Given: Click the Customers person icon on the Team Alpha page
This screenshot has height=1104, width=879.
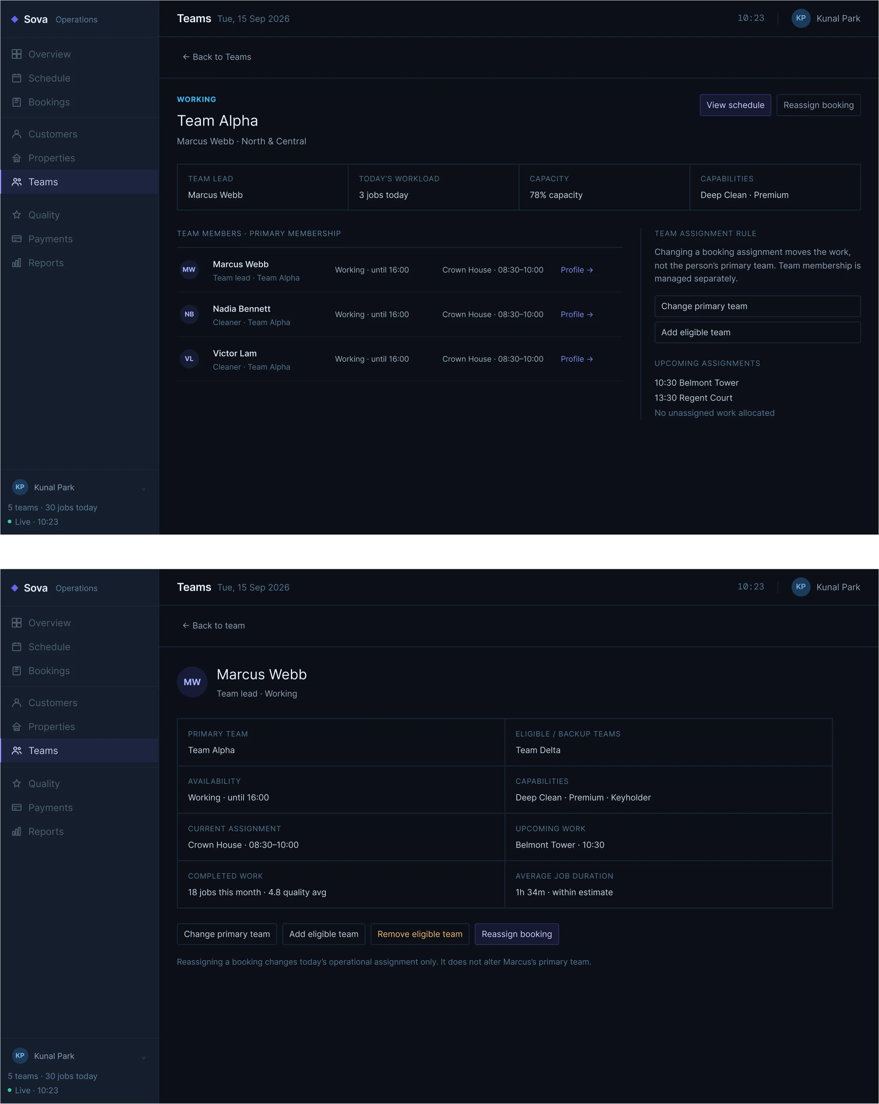Looking at the screenshot, I should [x=17, y=134].
